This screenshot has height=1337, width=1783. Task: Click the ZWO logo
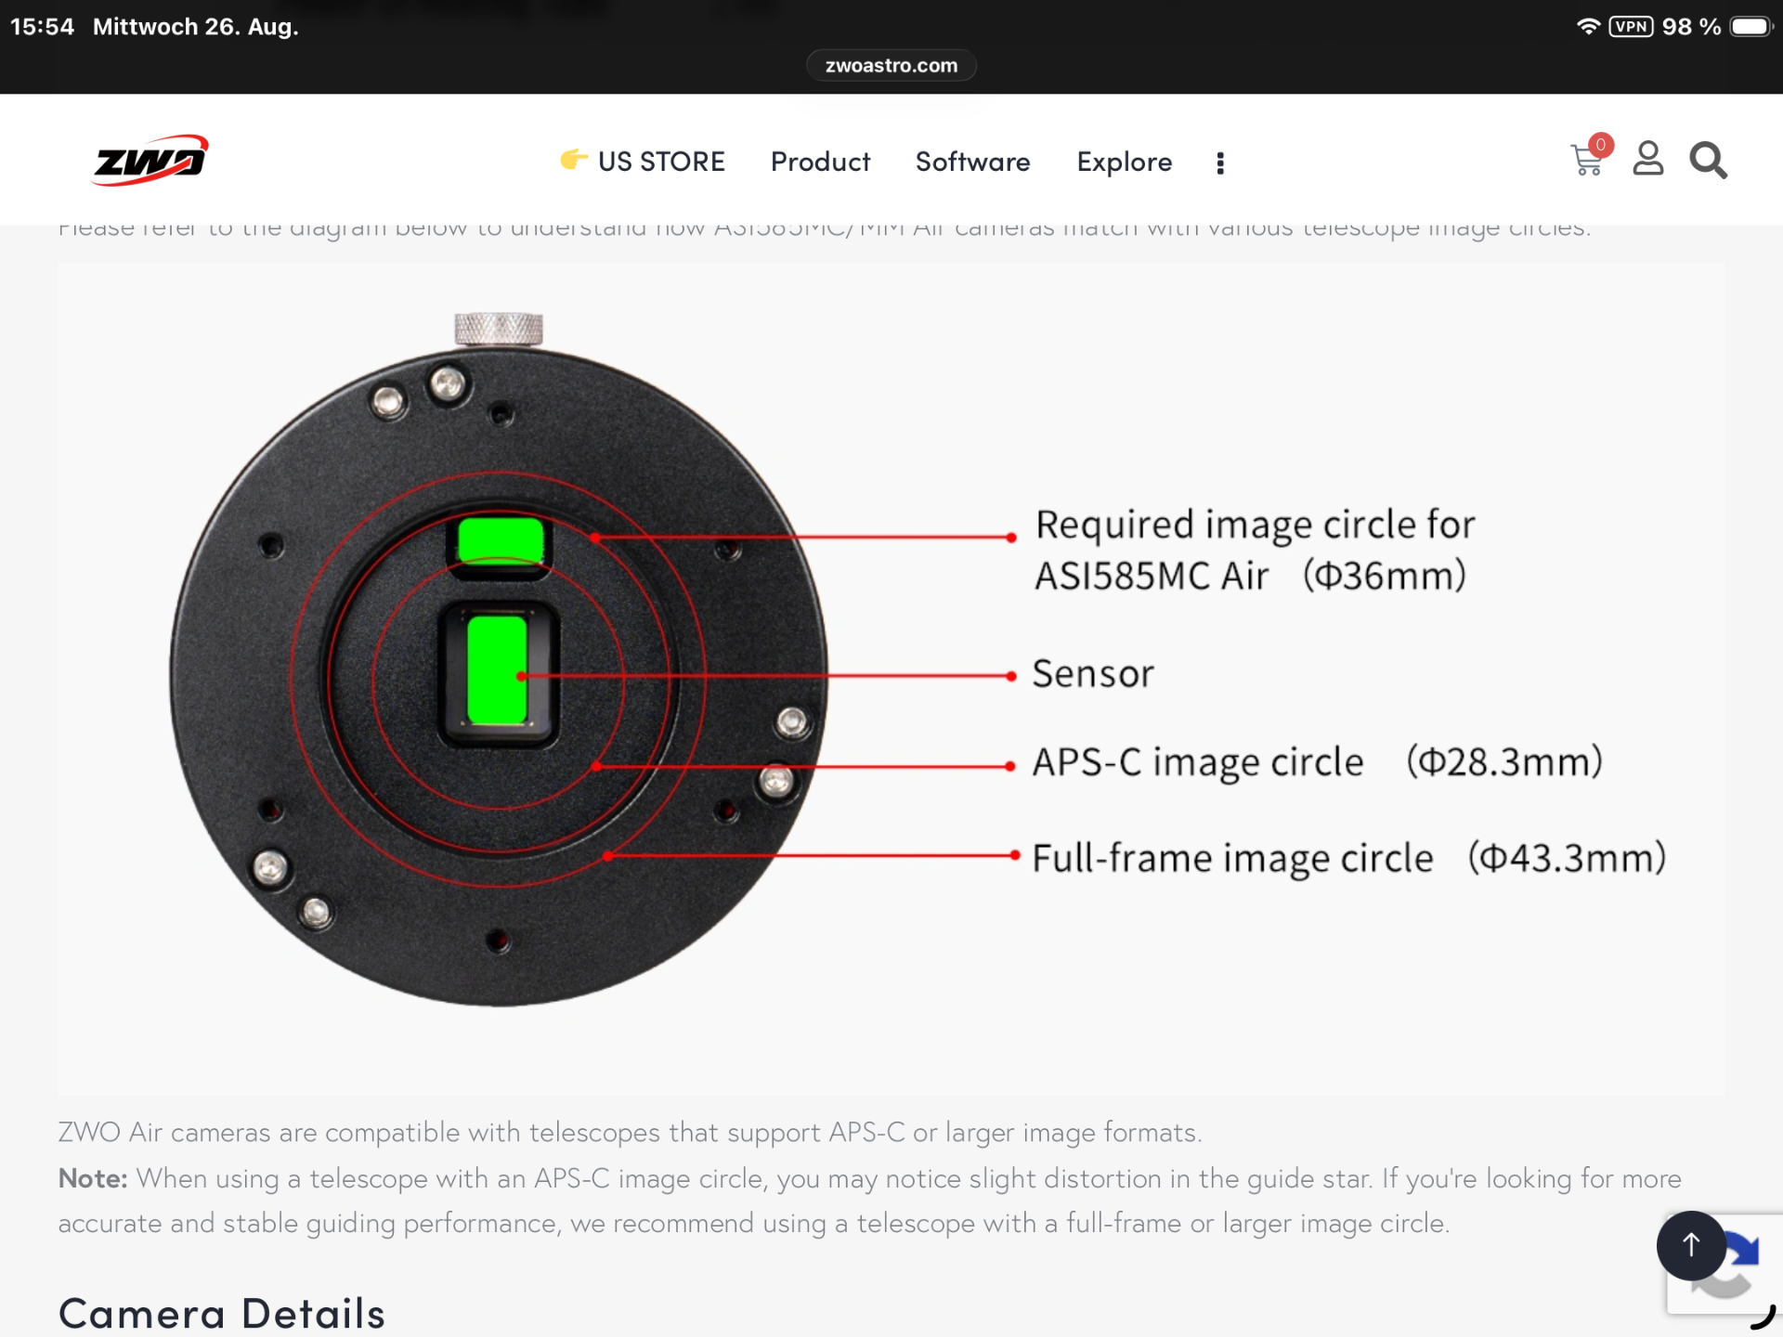[x=150, y=160]
